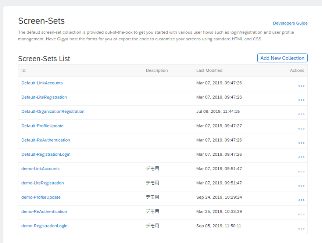The height and width of the screenshot is (243, 322).
Task: Open actions menu for Default-RegistrationLogin
Action: pos(301,157)
